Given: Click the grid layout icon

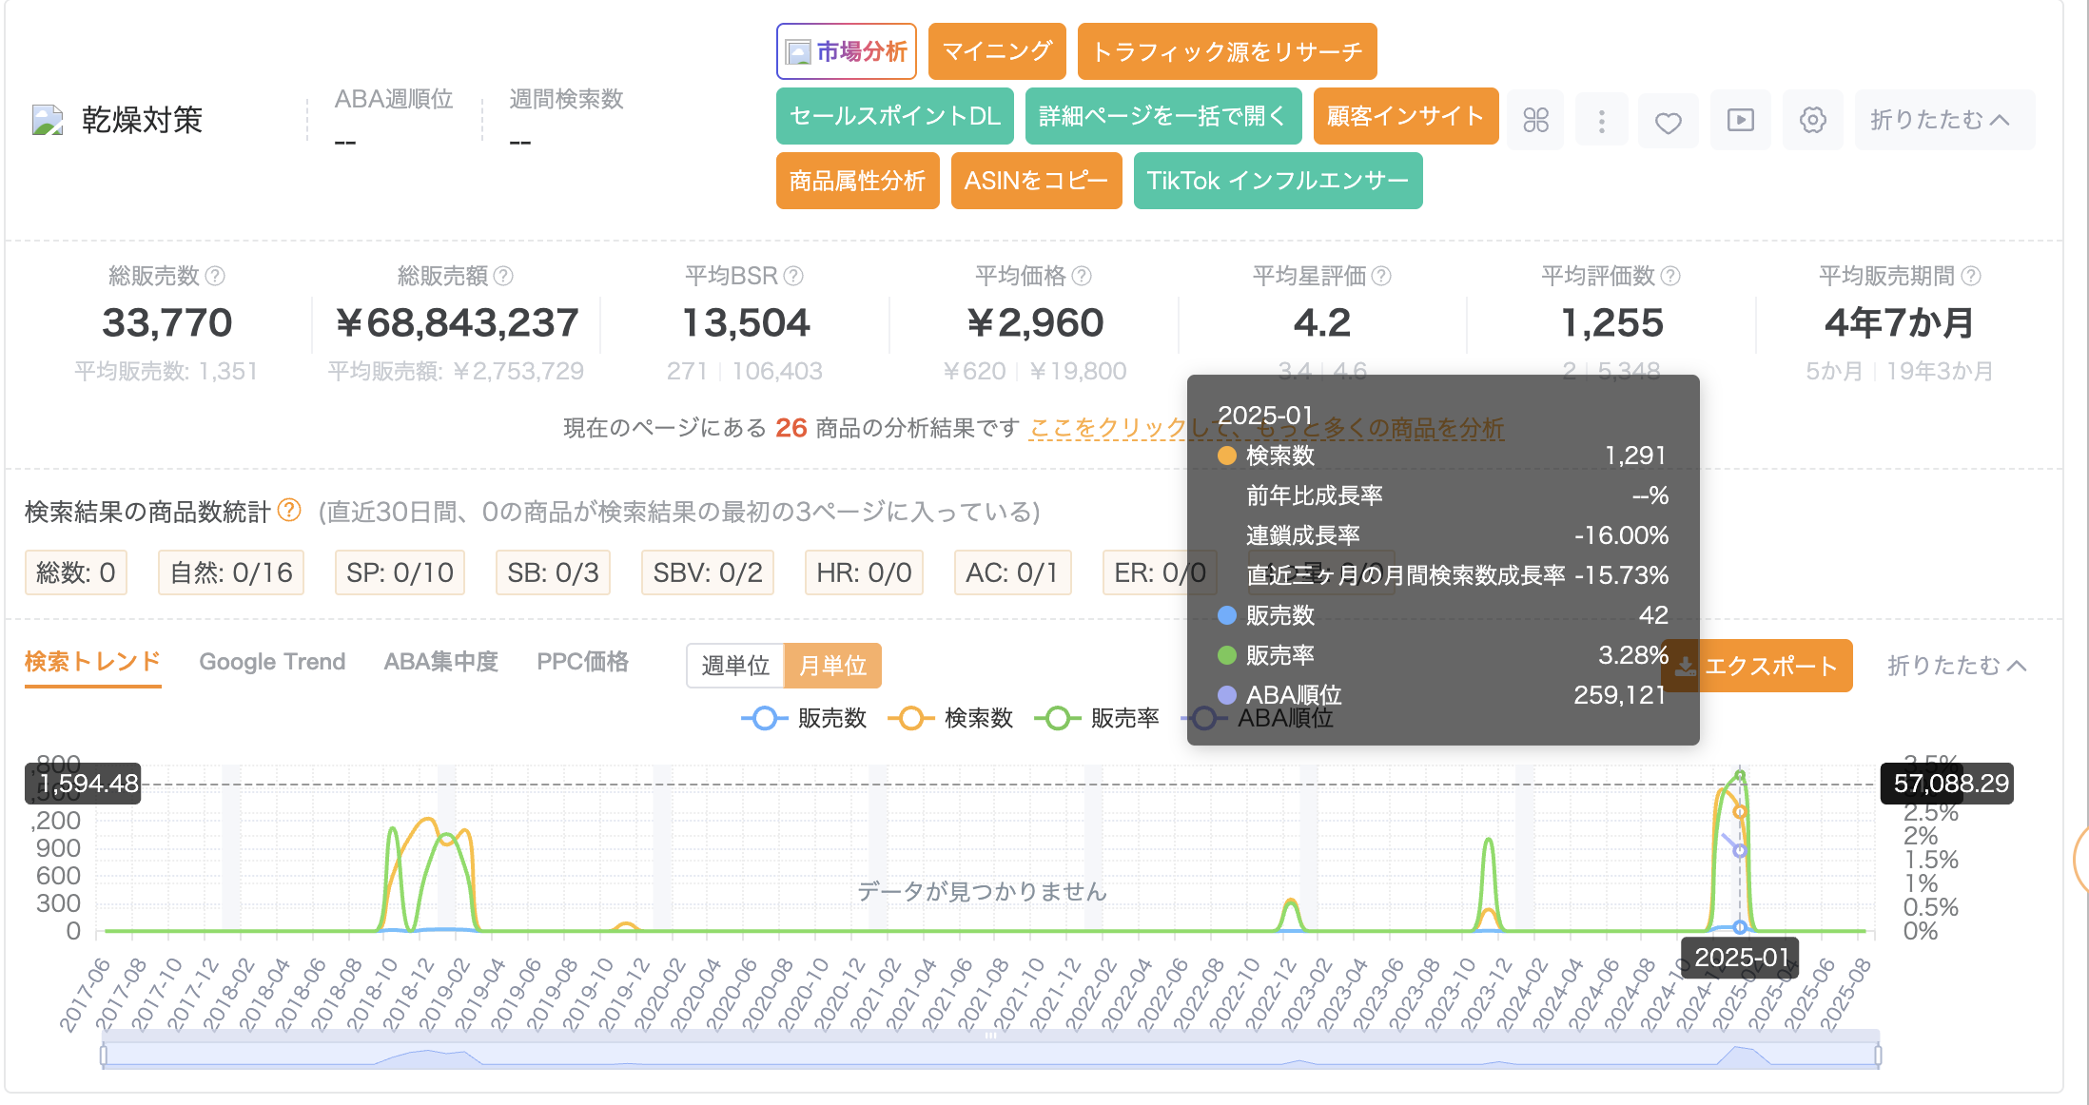Looking at the screenshot, I should click(1535, 120).
